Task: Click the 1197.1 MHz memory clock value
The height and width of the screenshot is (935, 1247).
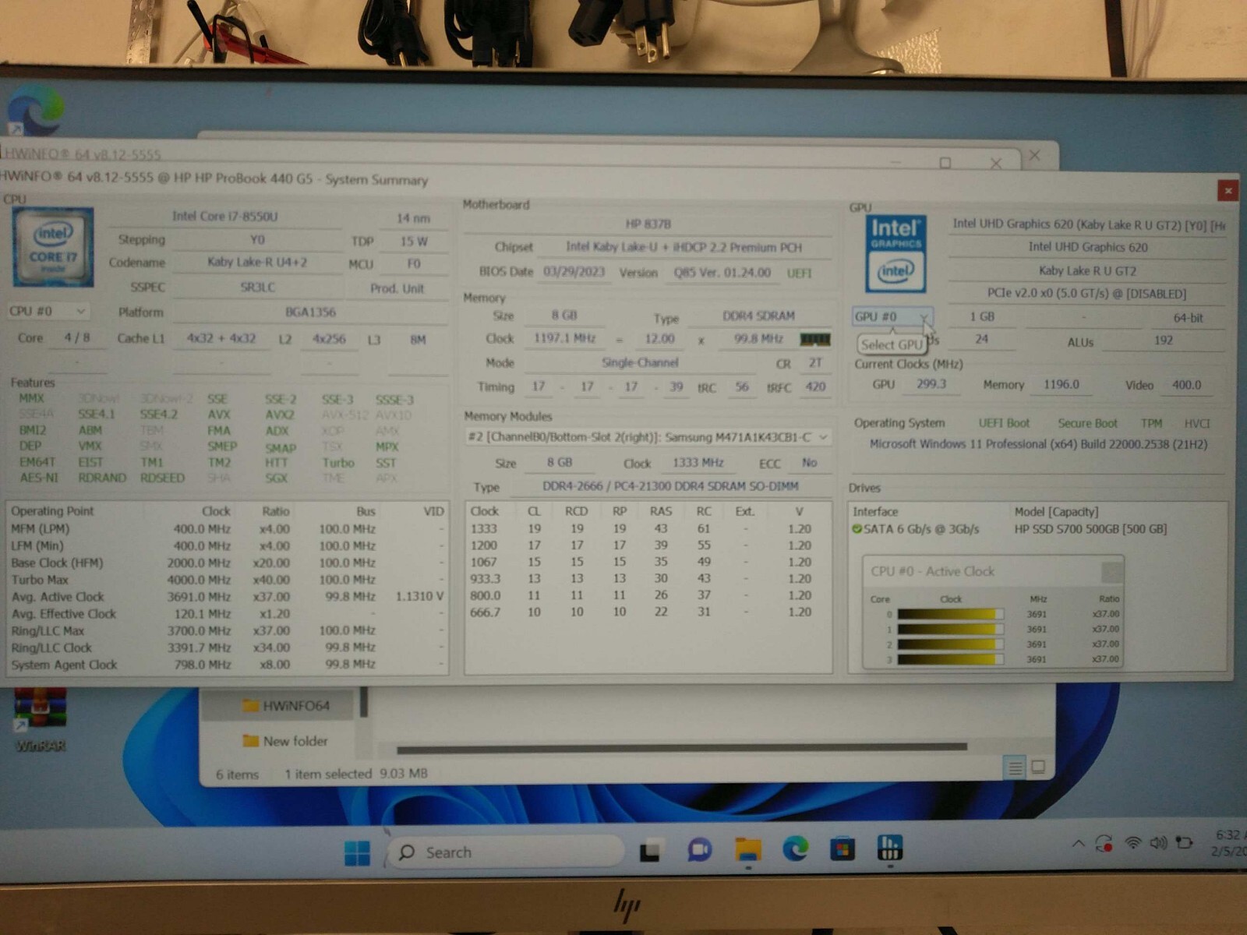Action: [564, 339]
